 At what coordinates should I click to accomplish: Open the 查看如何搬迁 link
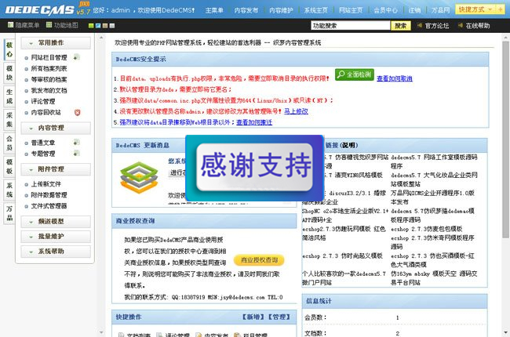pyautogui.click(x=254, y=122)
